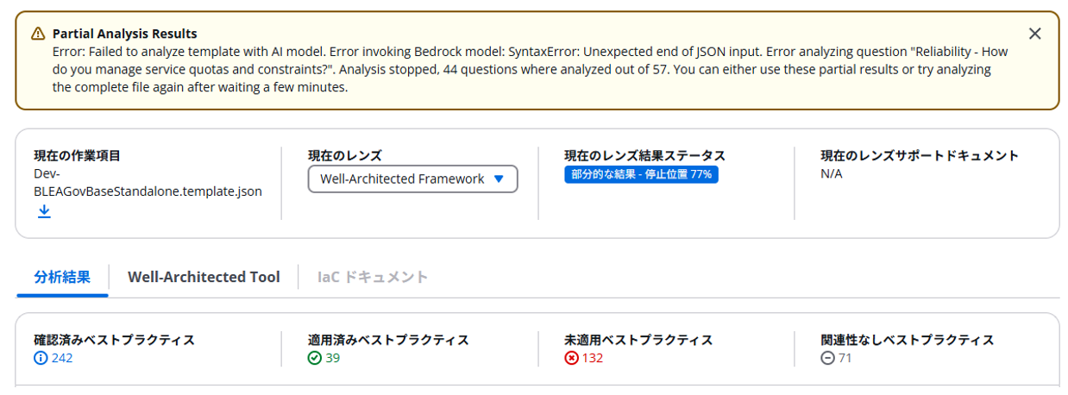Click the warning triangle icon in alert
1068x395 pixels.
pos(38,34)
